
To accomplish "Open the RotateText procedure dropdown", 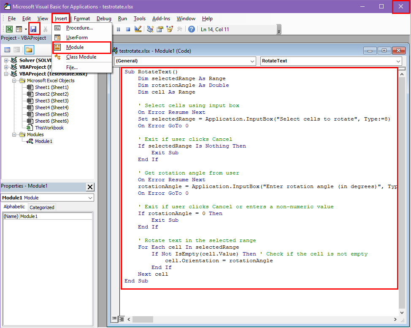I will tap(398, 61).
